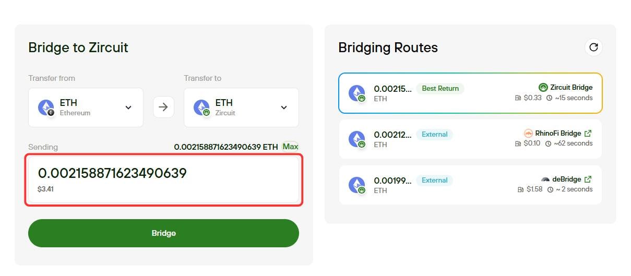
Task: Expand the Transfer to ETH Zircuit dropdown
Action: coord(241,107)
